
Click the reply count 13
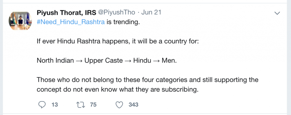[x=55, y=105]
